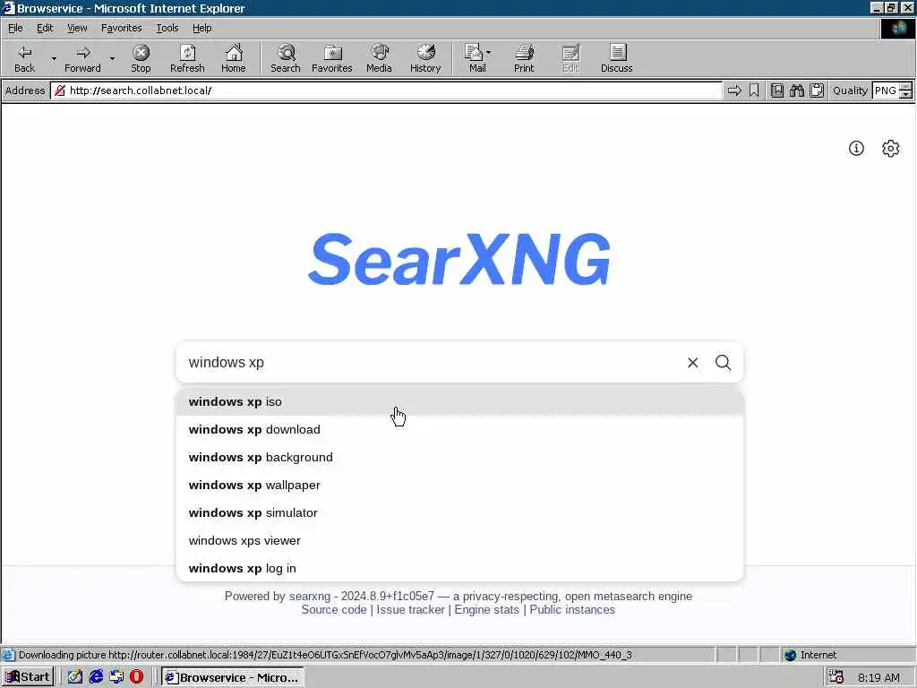Open the Edit menu
Image resolution: width=917 pixels, height=688 pixels.
pyautogui.click(x=45, y=28)
